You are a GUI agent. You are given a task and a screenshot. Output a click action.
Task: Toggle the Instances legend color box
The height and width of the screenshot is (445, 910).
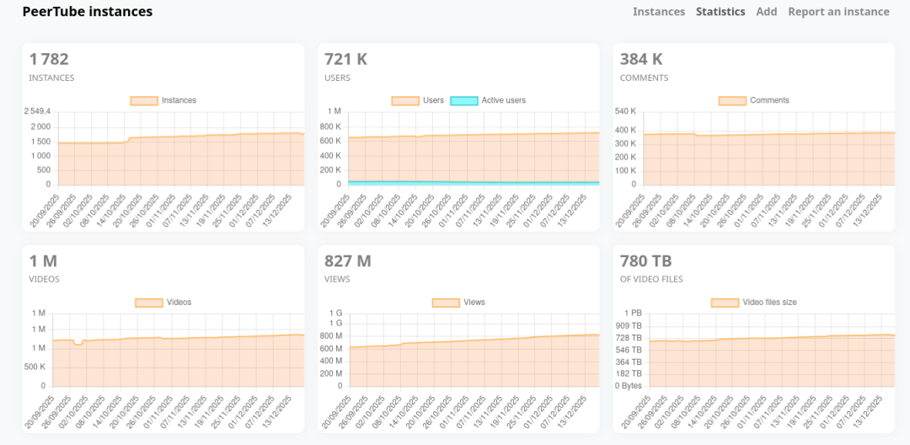(x=144, y=101)
